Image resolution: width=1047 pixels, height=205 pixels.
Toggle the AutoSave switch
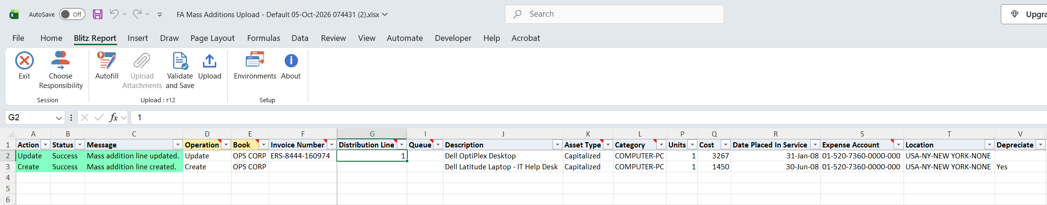pyautogui.click(x=72, y=14)
